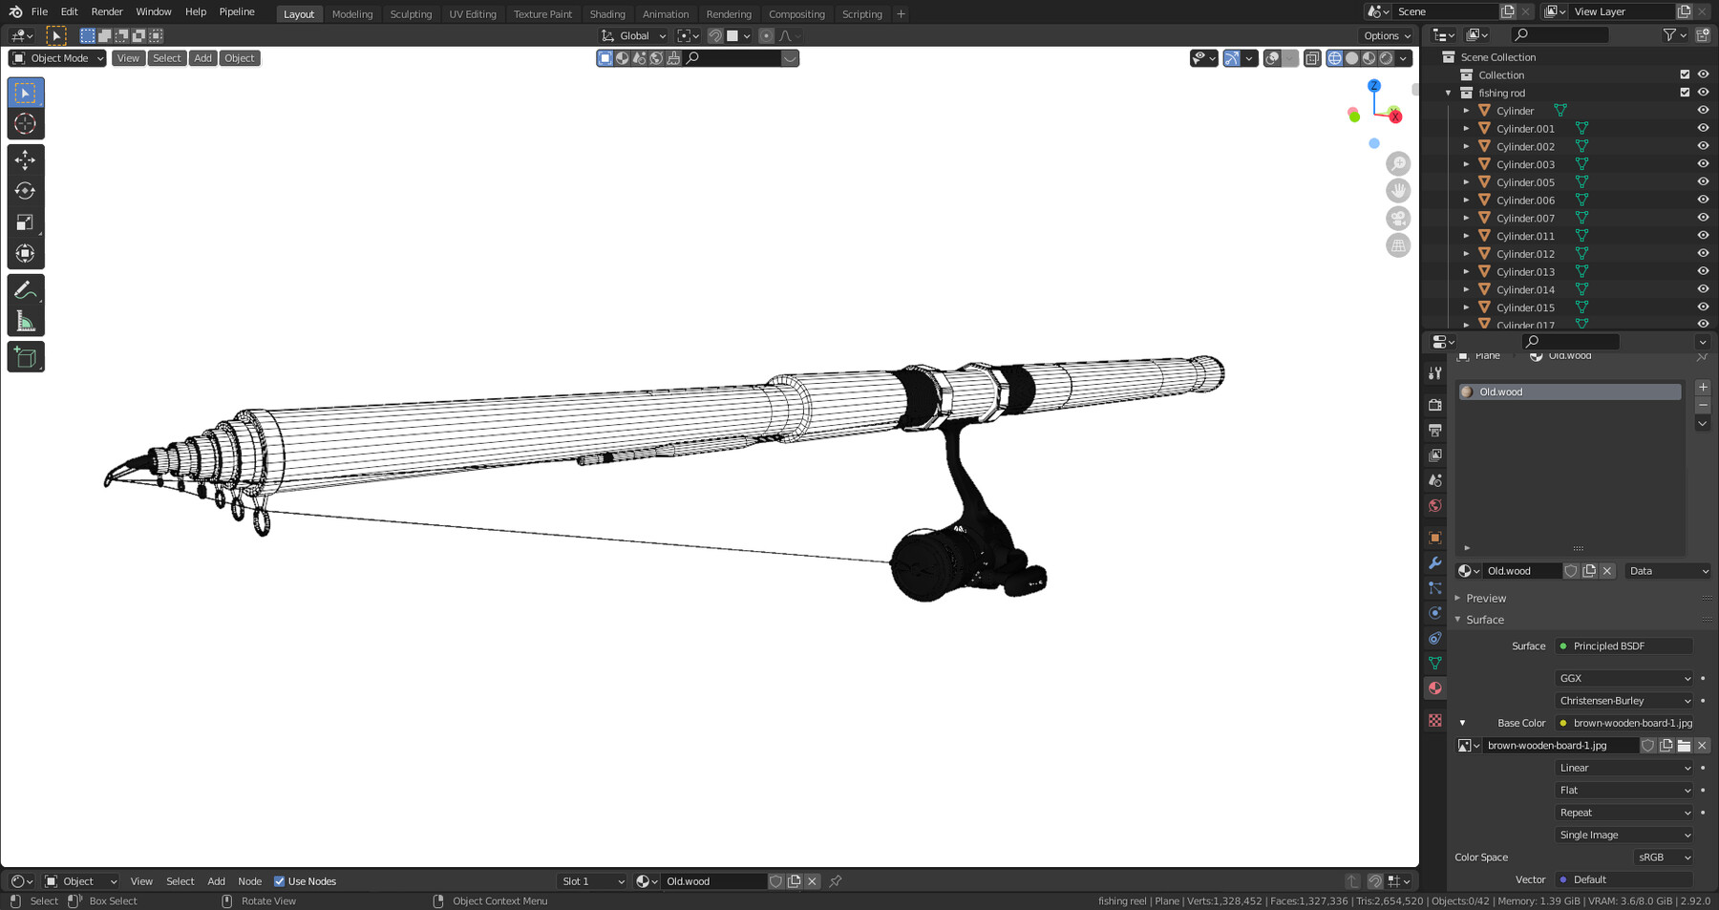Open the Modifier properties wrench tab
Screen dimensions: 1719x910
(x=1435, y=563)
